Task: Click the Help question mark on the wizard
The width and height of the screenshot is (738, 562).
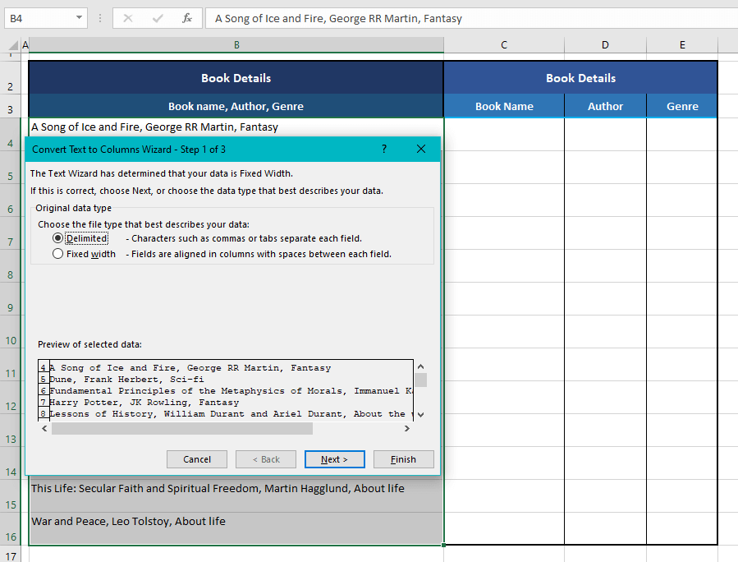Action: 383,150
